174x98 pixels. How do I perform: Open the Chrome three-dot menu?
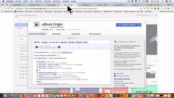(x=172, y=8)
